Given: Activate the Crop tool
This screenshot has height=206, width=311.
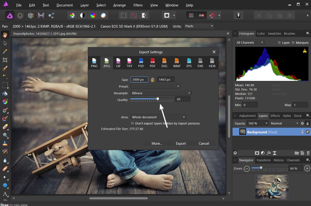Looking at the screenshot, I should [x=5, y=60].
